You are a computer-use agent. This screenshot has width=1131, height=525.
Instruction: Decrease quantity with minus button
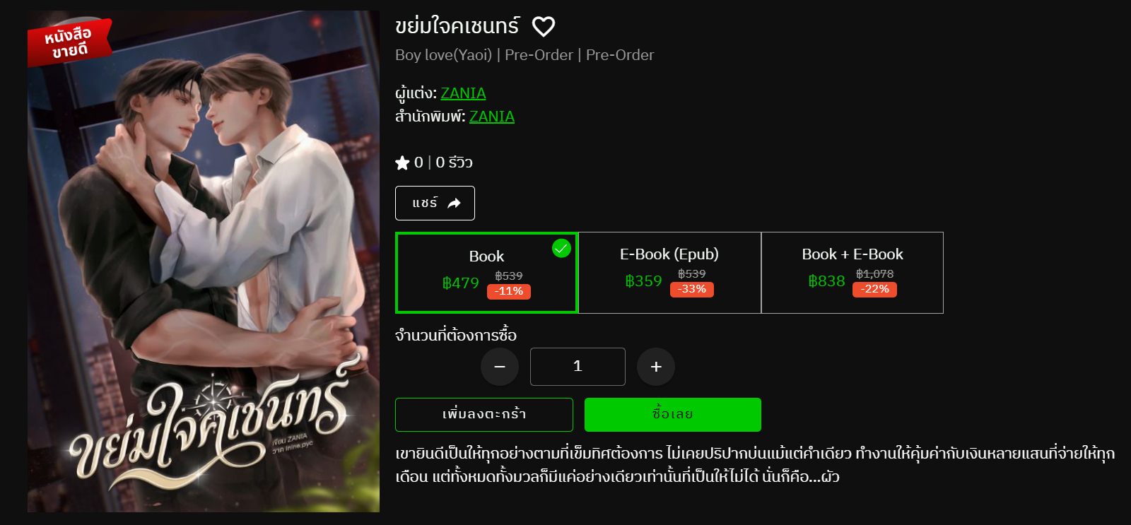click(x=500, y=367)
